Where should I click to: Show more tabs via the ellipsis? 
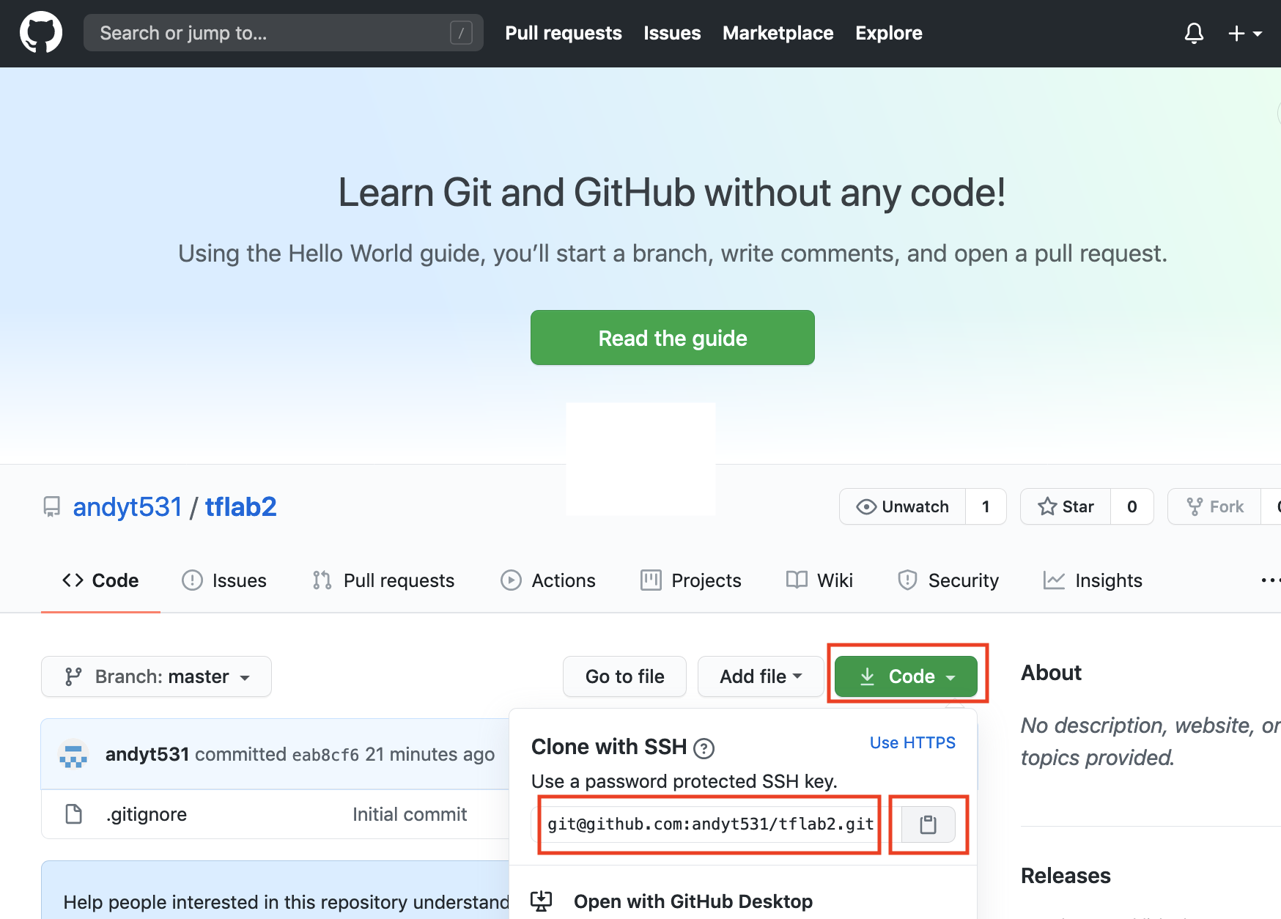(x=1270, y=580)
